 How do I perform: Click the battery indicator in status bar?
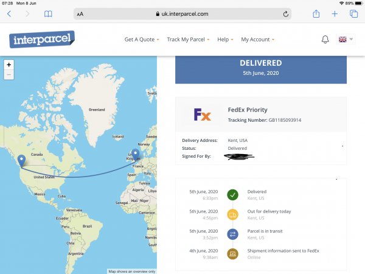pos(359,3)
